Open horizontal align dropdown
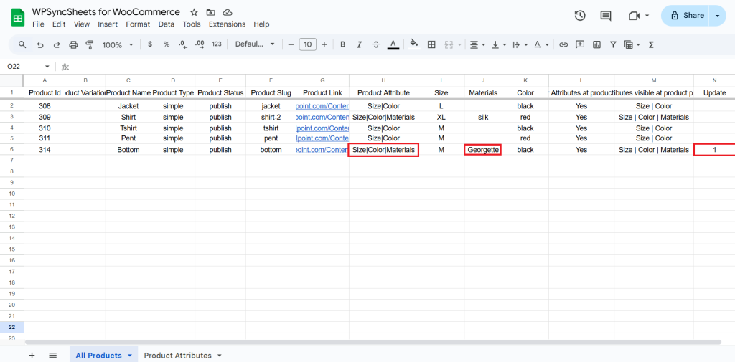The height and width of the screenshot is (362, 735). pos(477,44)
